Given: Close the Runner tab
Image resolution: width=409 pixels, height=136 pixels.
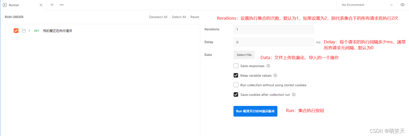Looking at the screenshot, I should click(x=41, y=5).
